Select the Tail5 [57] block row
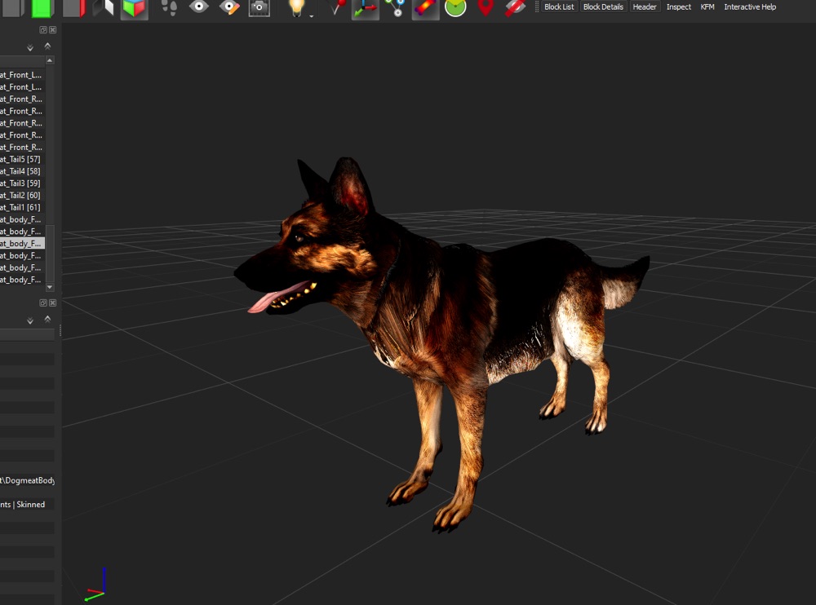Viewport: 816px width, 605px height. pos(22,159)
